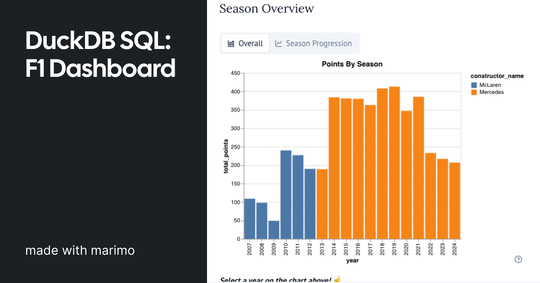The width and height of the screenshot is (540, 283).
Task: Click the bar chart icon on Overall tab
Action: [x=231, y=44]
